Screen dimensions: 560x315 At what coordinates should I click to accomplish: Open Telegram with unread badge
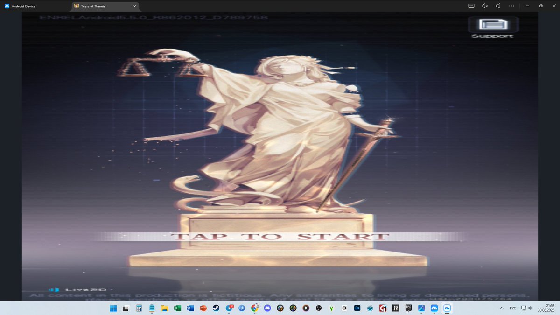pos(229,308)
